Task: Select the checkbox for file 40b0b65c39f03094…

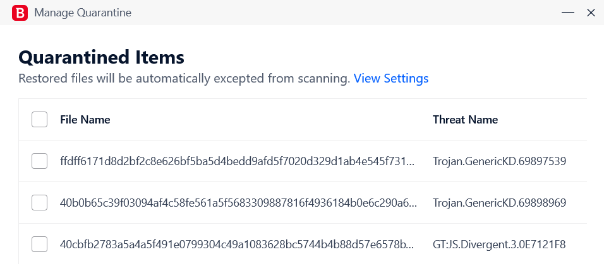Action: 39,202
